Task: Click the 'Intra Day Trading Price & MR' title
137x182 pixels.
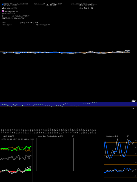Action: point(50,136)
